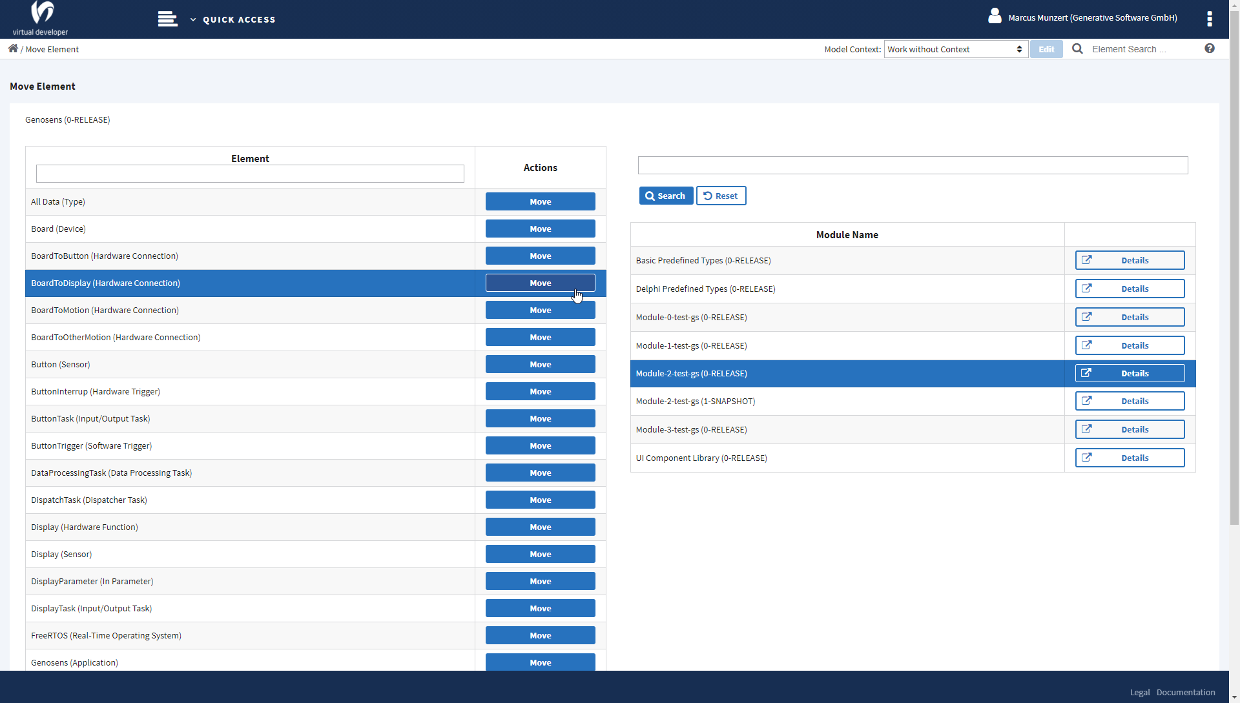Image resolution: width=1240 pixels, height=703 pixels.
Task: Open the Model Context select box
Action: coord(956,49)
